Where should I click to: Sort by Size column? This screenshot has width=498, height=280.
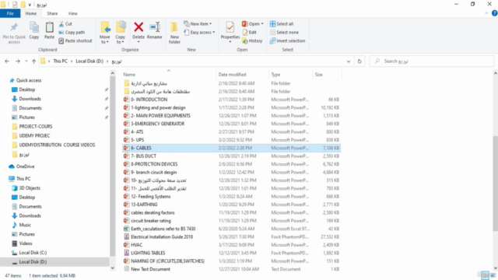327,75
